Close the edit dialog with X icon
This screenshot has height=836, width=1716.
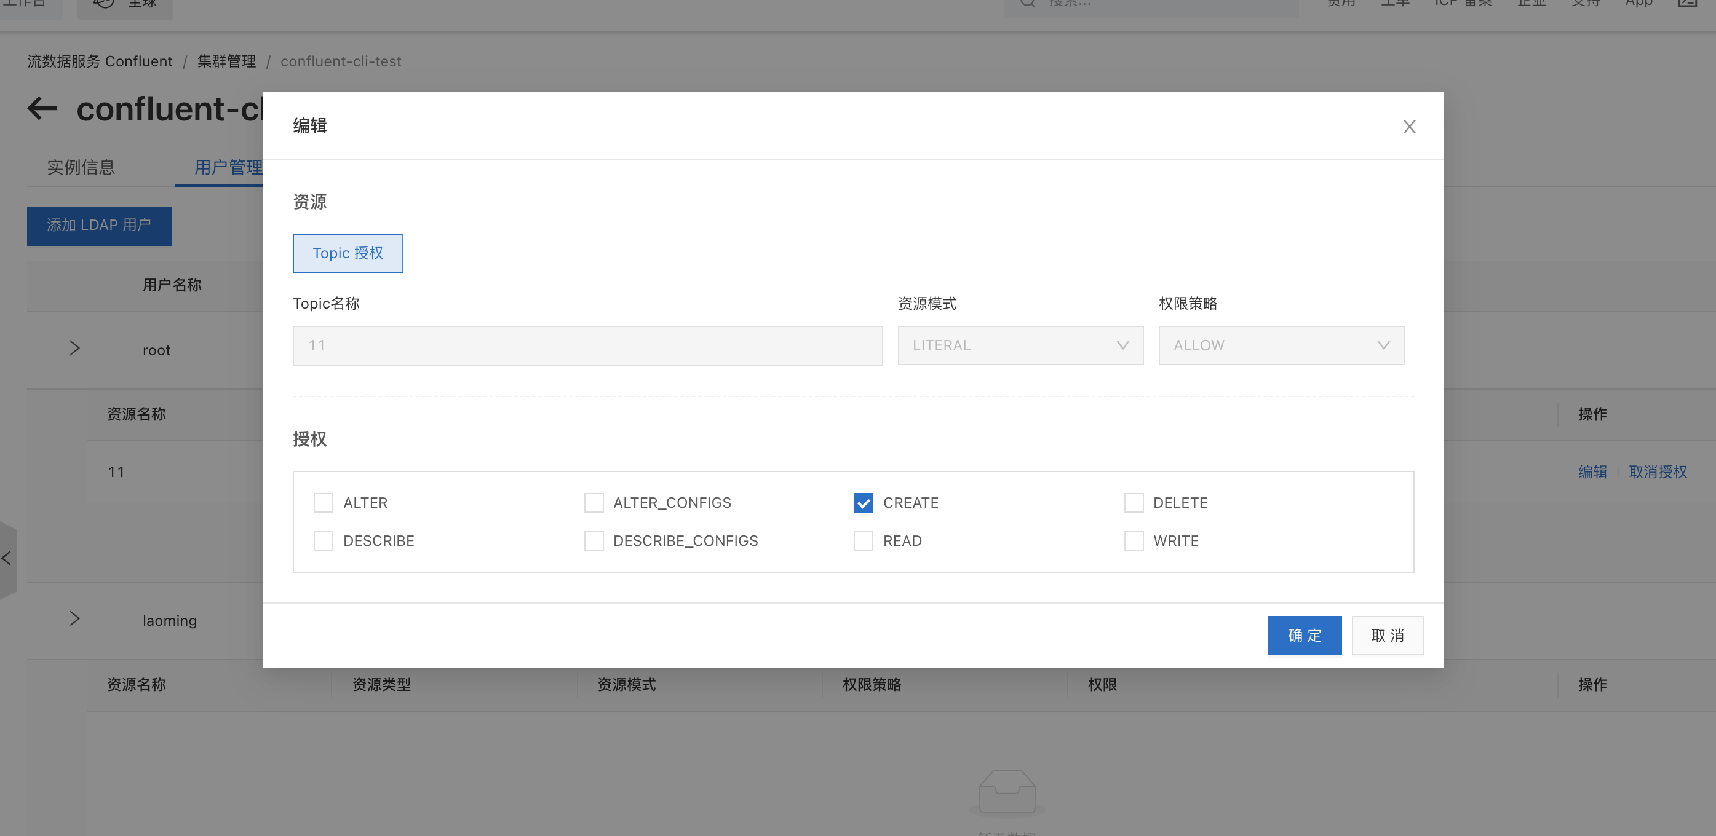[x=1409, y=127]
